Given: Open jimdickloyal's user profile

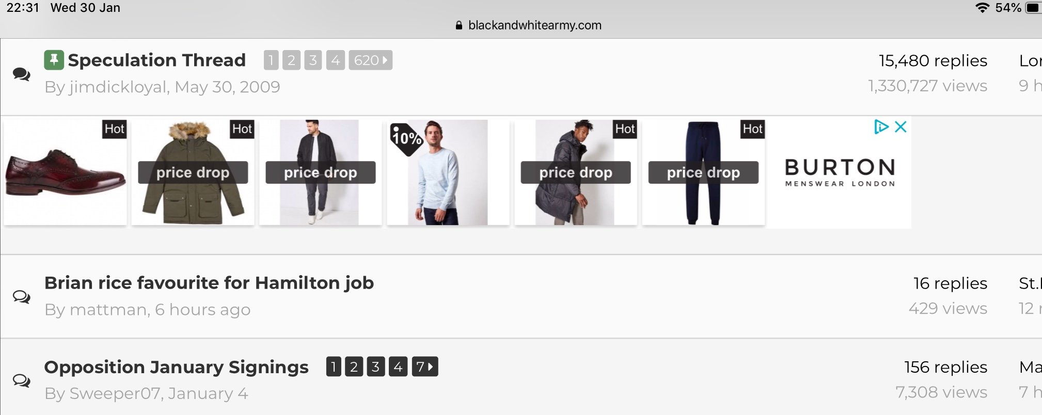Looking at the screenshot, I should 118,87.
